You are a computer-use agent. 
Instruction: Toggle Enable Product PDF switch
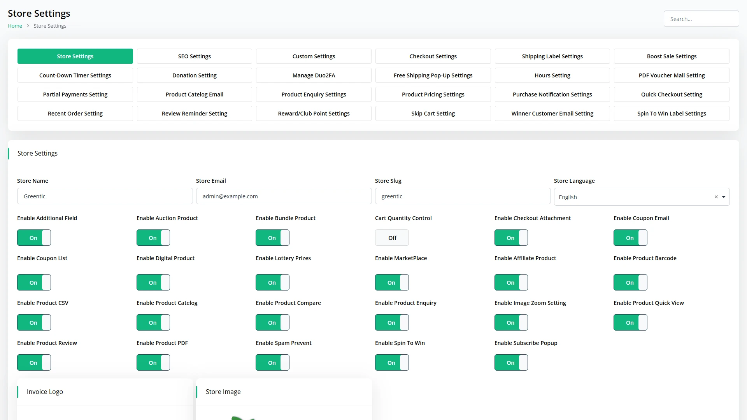coord(153,362)
